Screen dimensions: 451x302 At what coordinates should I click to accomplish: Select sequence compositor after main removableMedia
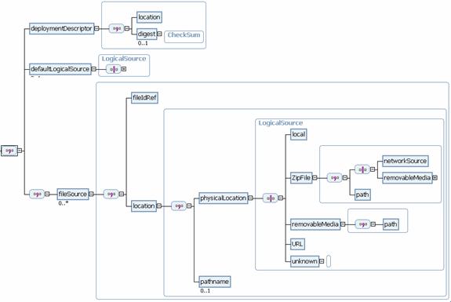pyautogui.click(x=362, y=224)
